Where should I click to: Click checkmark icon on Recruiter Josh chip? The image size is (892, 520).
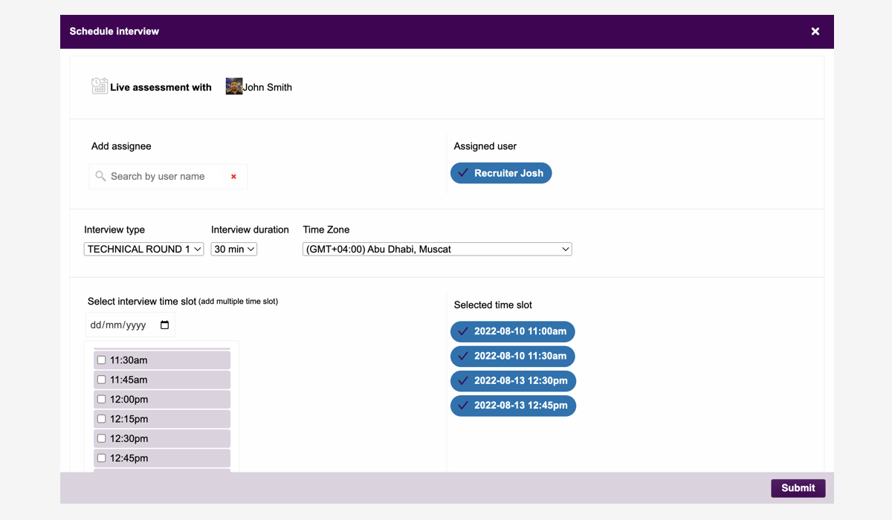click(x=463, y=173)
